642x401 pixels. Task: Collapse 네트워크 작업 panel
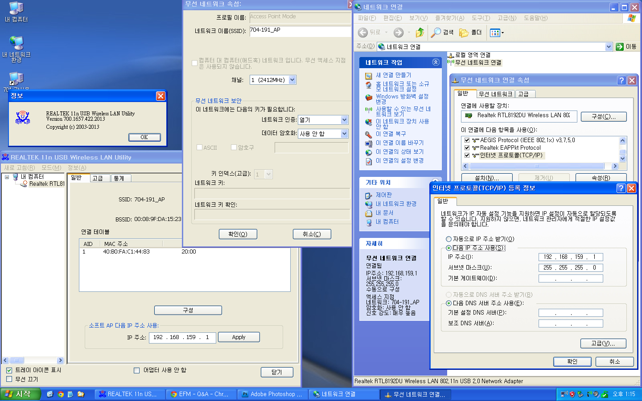click(436, 62)
